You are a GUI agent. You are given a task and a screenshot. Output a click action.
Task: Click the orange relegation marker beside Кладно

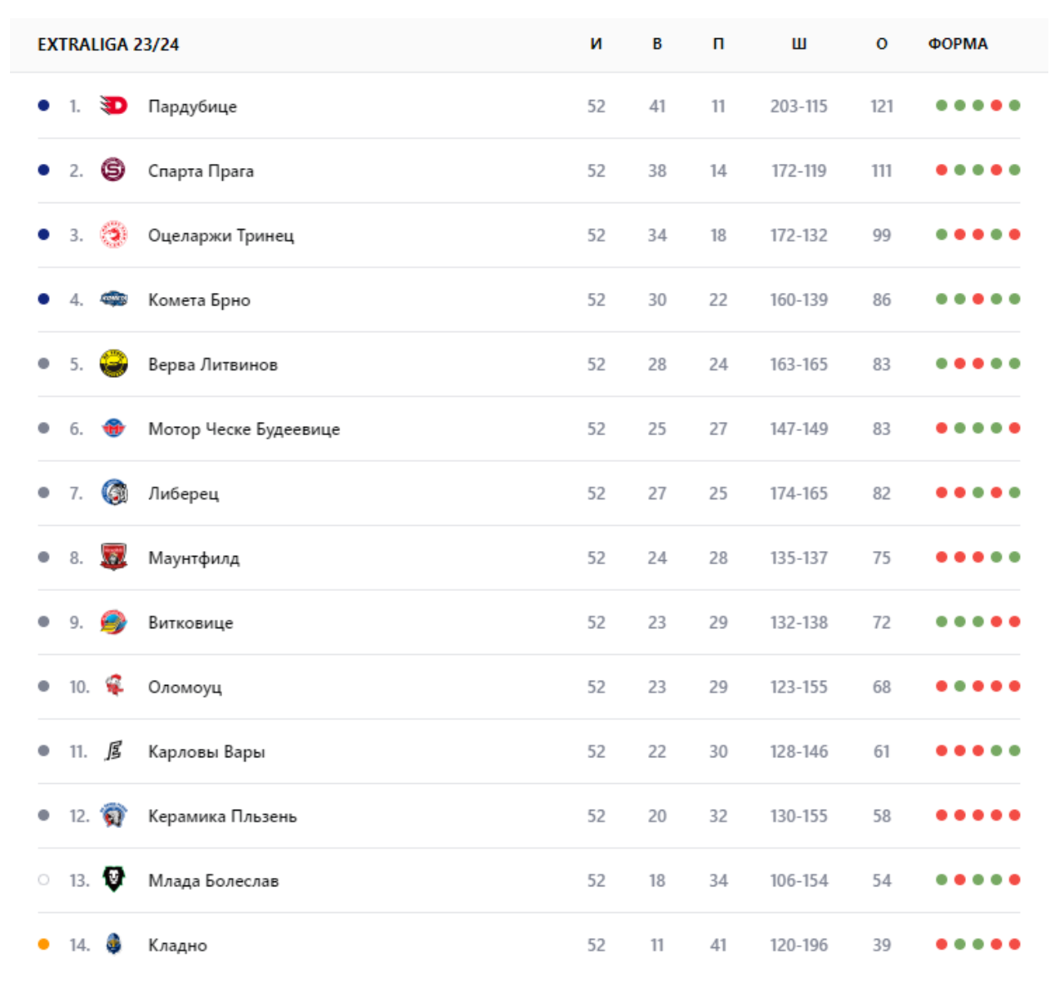[44, 944]
